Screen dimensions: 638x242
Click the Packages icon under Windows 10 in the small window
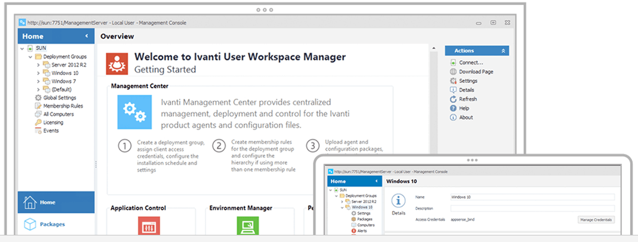pos(354,219)
